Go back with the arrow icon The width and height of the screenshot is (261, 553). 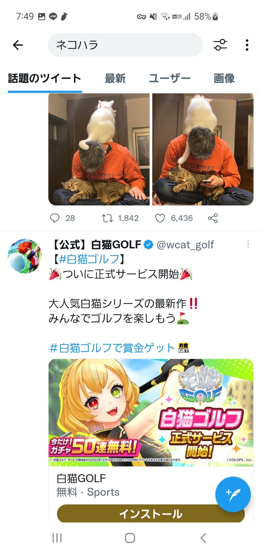click(18, 45)
